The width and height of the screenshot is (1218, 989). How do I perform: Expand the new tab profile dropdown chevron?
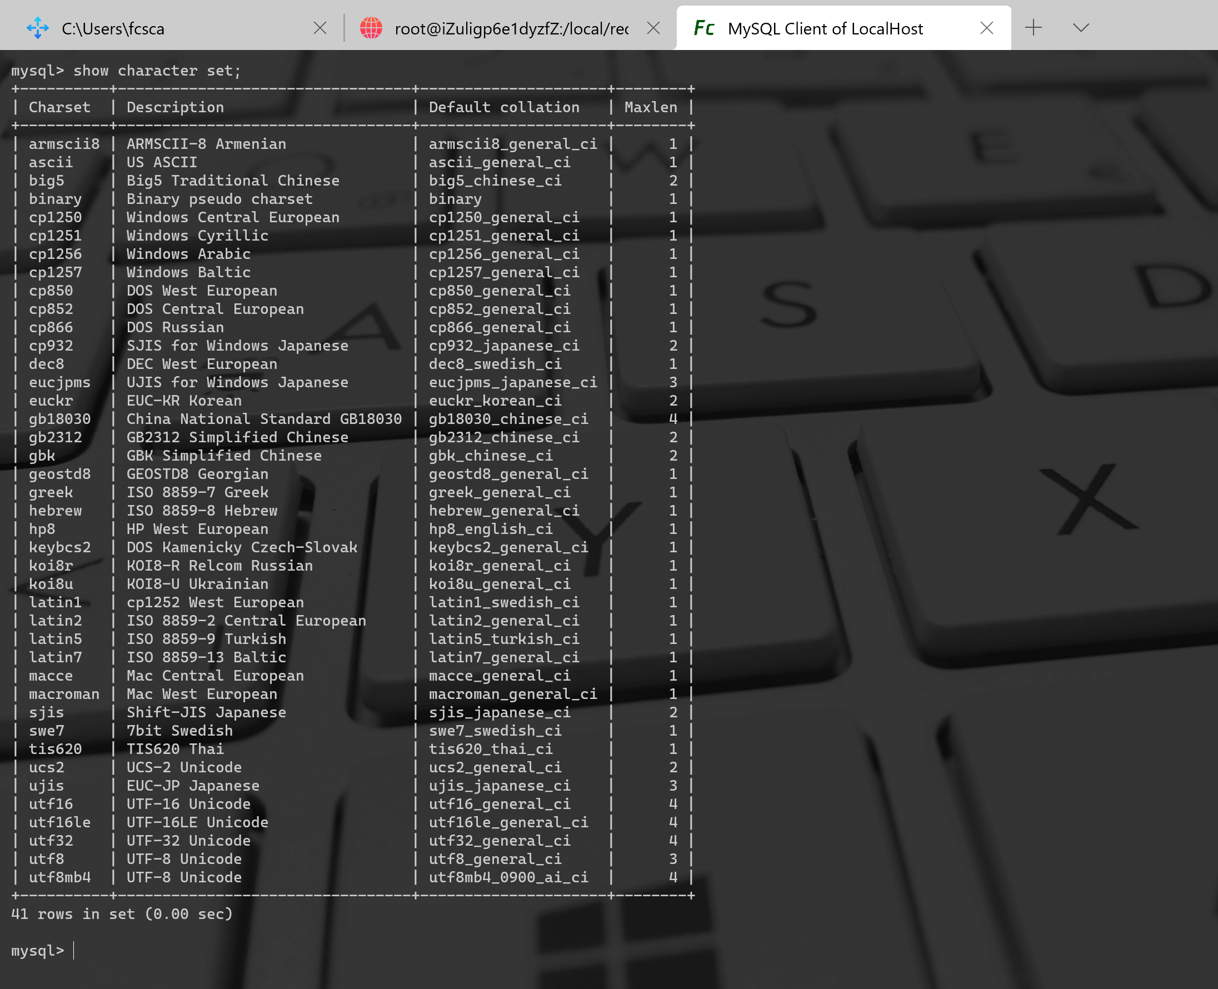tap(1081, 27)
